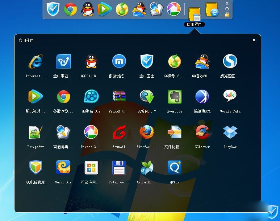Launch EverNote elephant icon
Image resolution: width=280 pixels, height=221 pixels.
coord(175,96)
